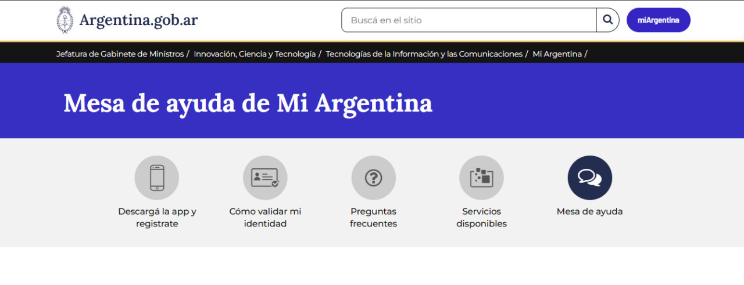Open Jefatura de Gabinete de Ministros breadcrumb
The image size is (744, 285).
click(120, 54)
